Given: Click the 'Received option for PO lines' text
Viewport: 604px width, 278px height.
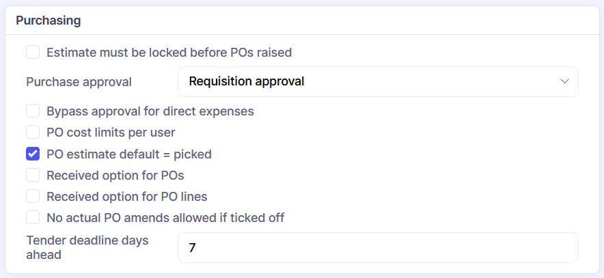Looking at the screenshot, I should point(127,196).
